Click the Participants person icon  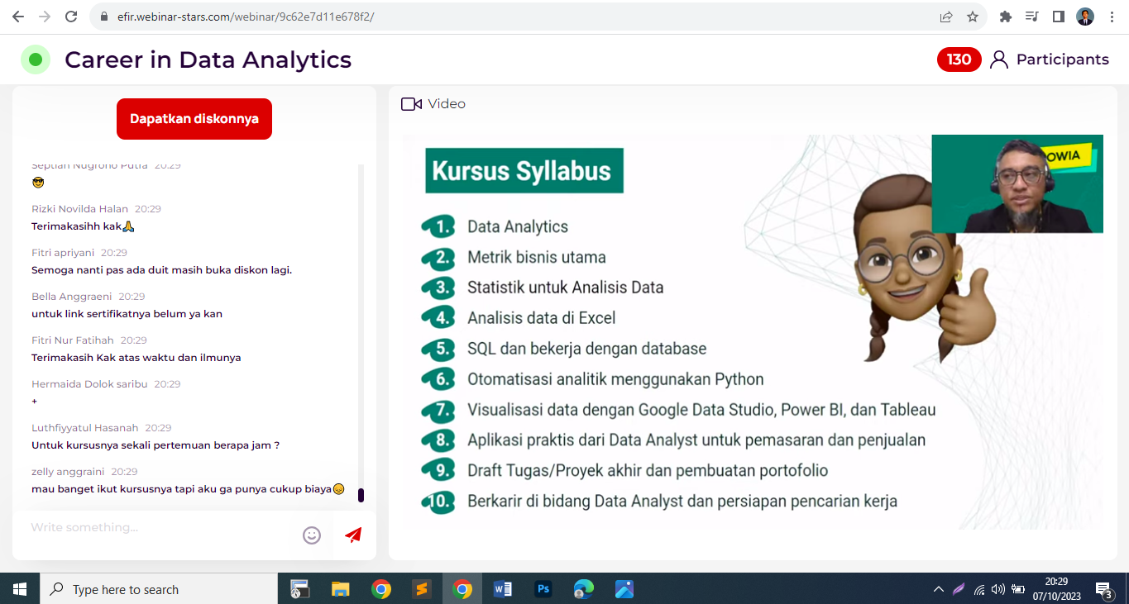coord(999,59)
